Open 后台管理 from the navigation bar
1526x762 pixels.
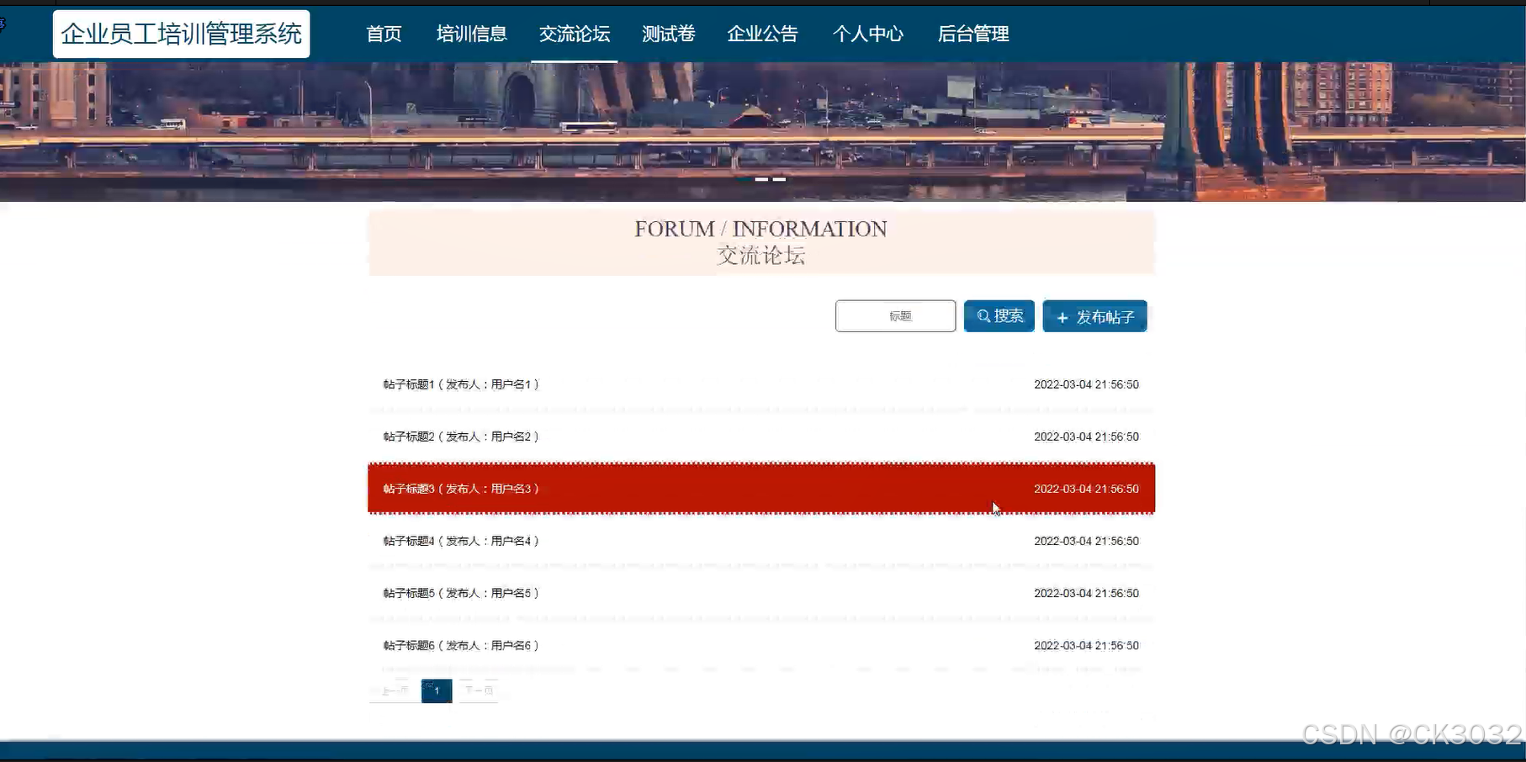click(972, 34)
